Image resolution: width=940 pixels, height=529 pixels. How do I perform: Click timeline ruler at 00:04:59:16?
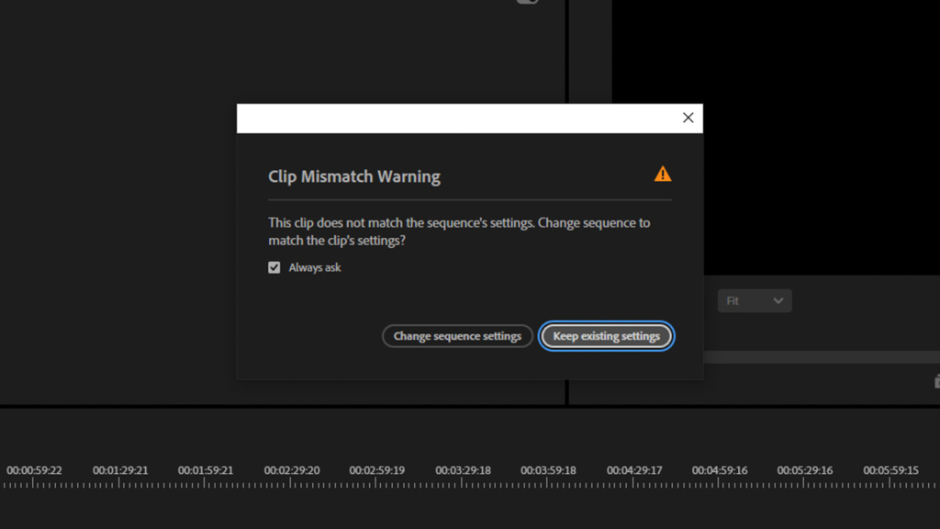720,470
